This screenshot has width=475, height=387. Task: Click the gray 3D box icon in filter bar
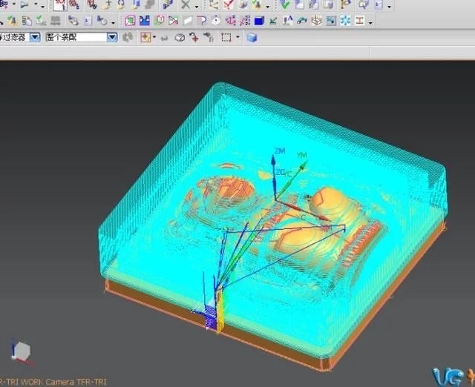180,37
